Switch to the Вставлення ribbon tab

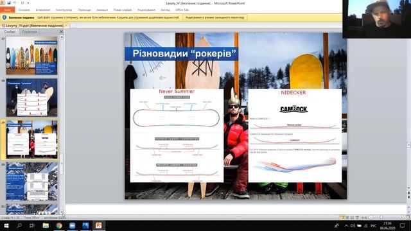tap(43, 10)
